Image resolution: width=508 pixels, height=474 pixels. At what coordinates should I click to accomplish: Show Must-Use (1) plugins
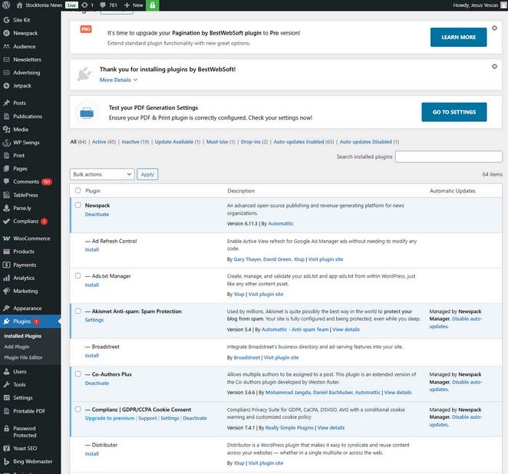[x=221, y=142]
